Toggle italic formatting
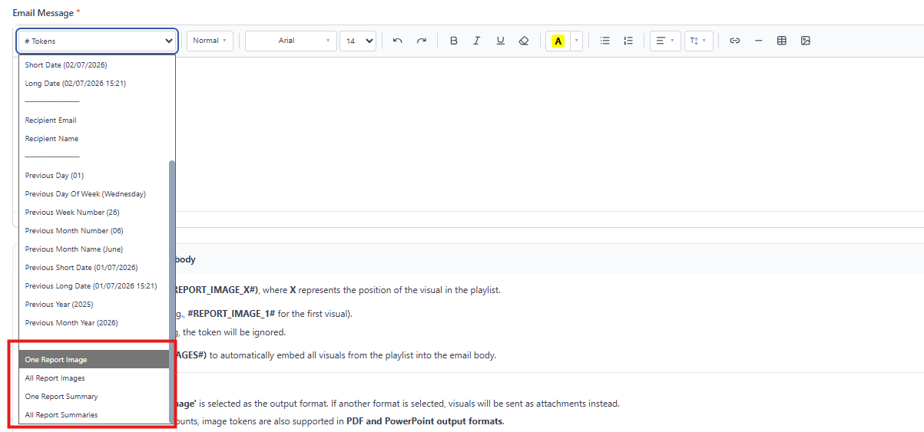Image resolution: width=924 pixels, height=432 pixels. click(476, 41)
